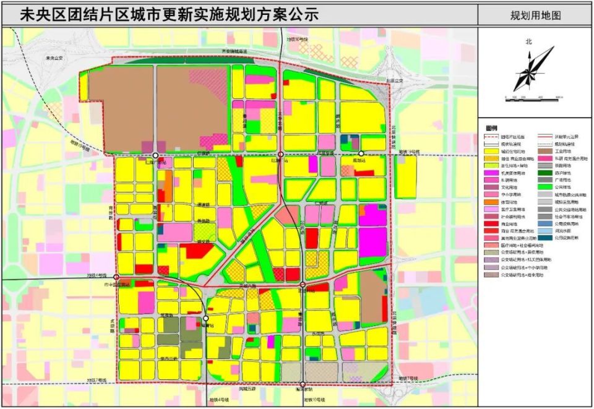The width and height of the screenshot is (594, 409).
Task: Click the 西安绕城高速 highway label
Action: click(235, 51)
